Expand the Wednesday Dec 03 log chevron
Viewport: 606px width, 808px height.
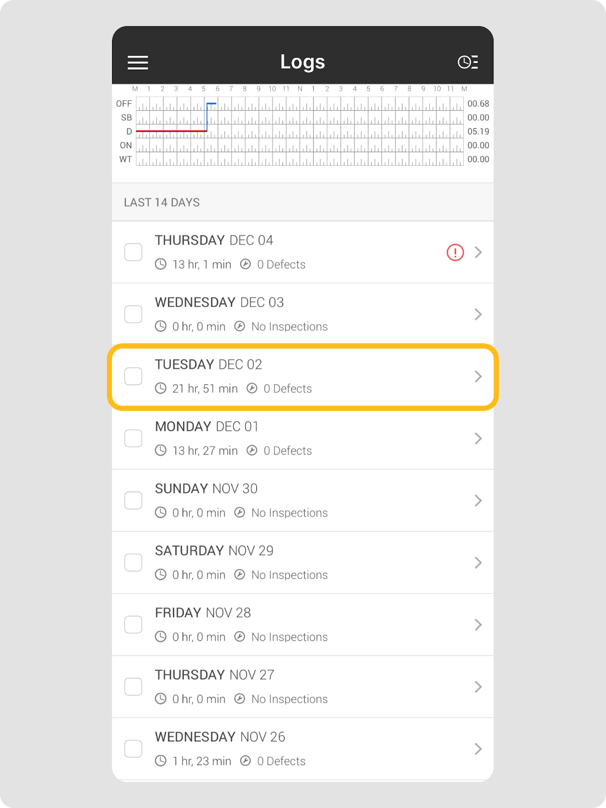coord(478,314)
